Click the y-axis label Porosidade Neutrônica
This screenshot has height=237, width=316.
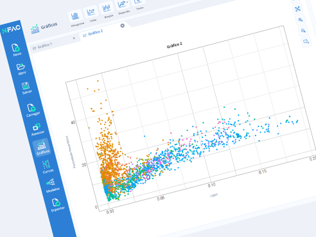(x=70, y=152)
